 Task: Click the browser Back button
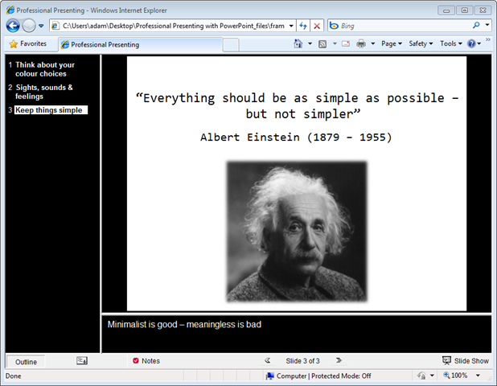[x=14, y=26]
